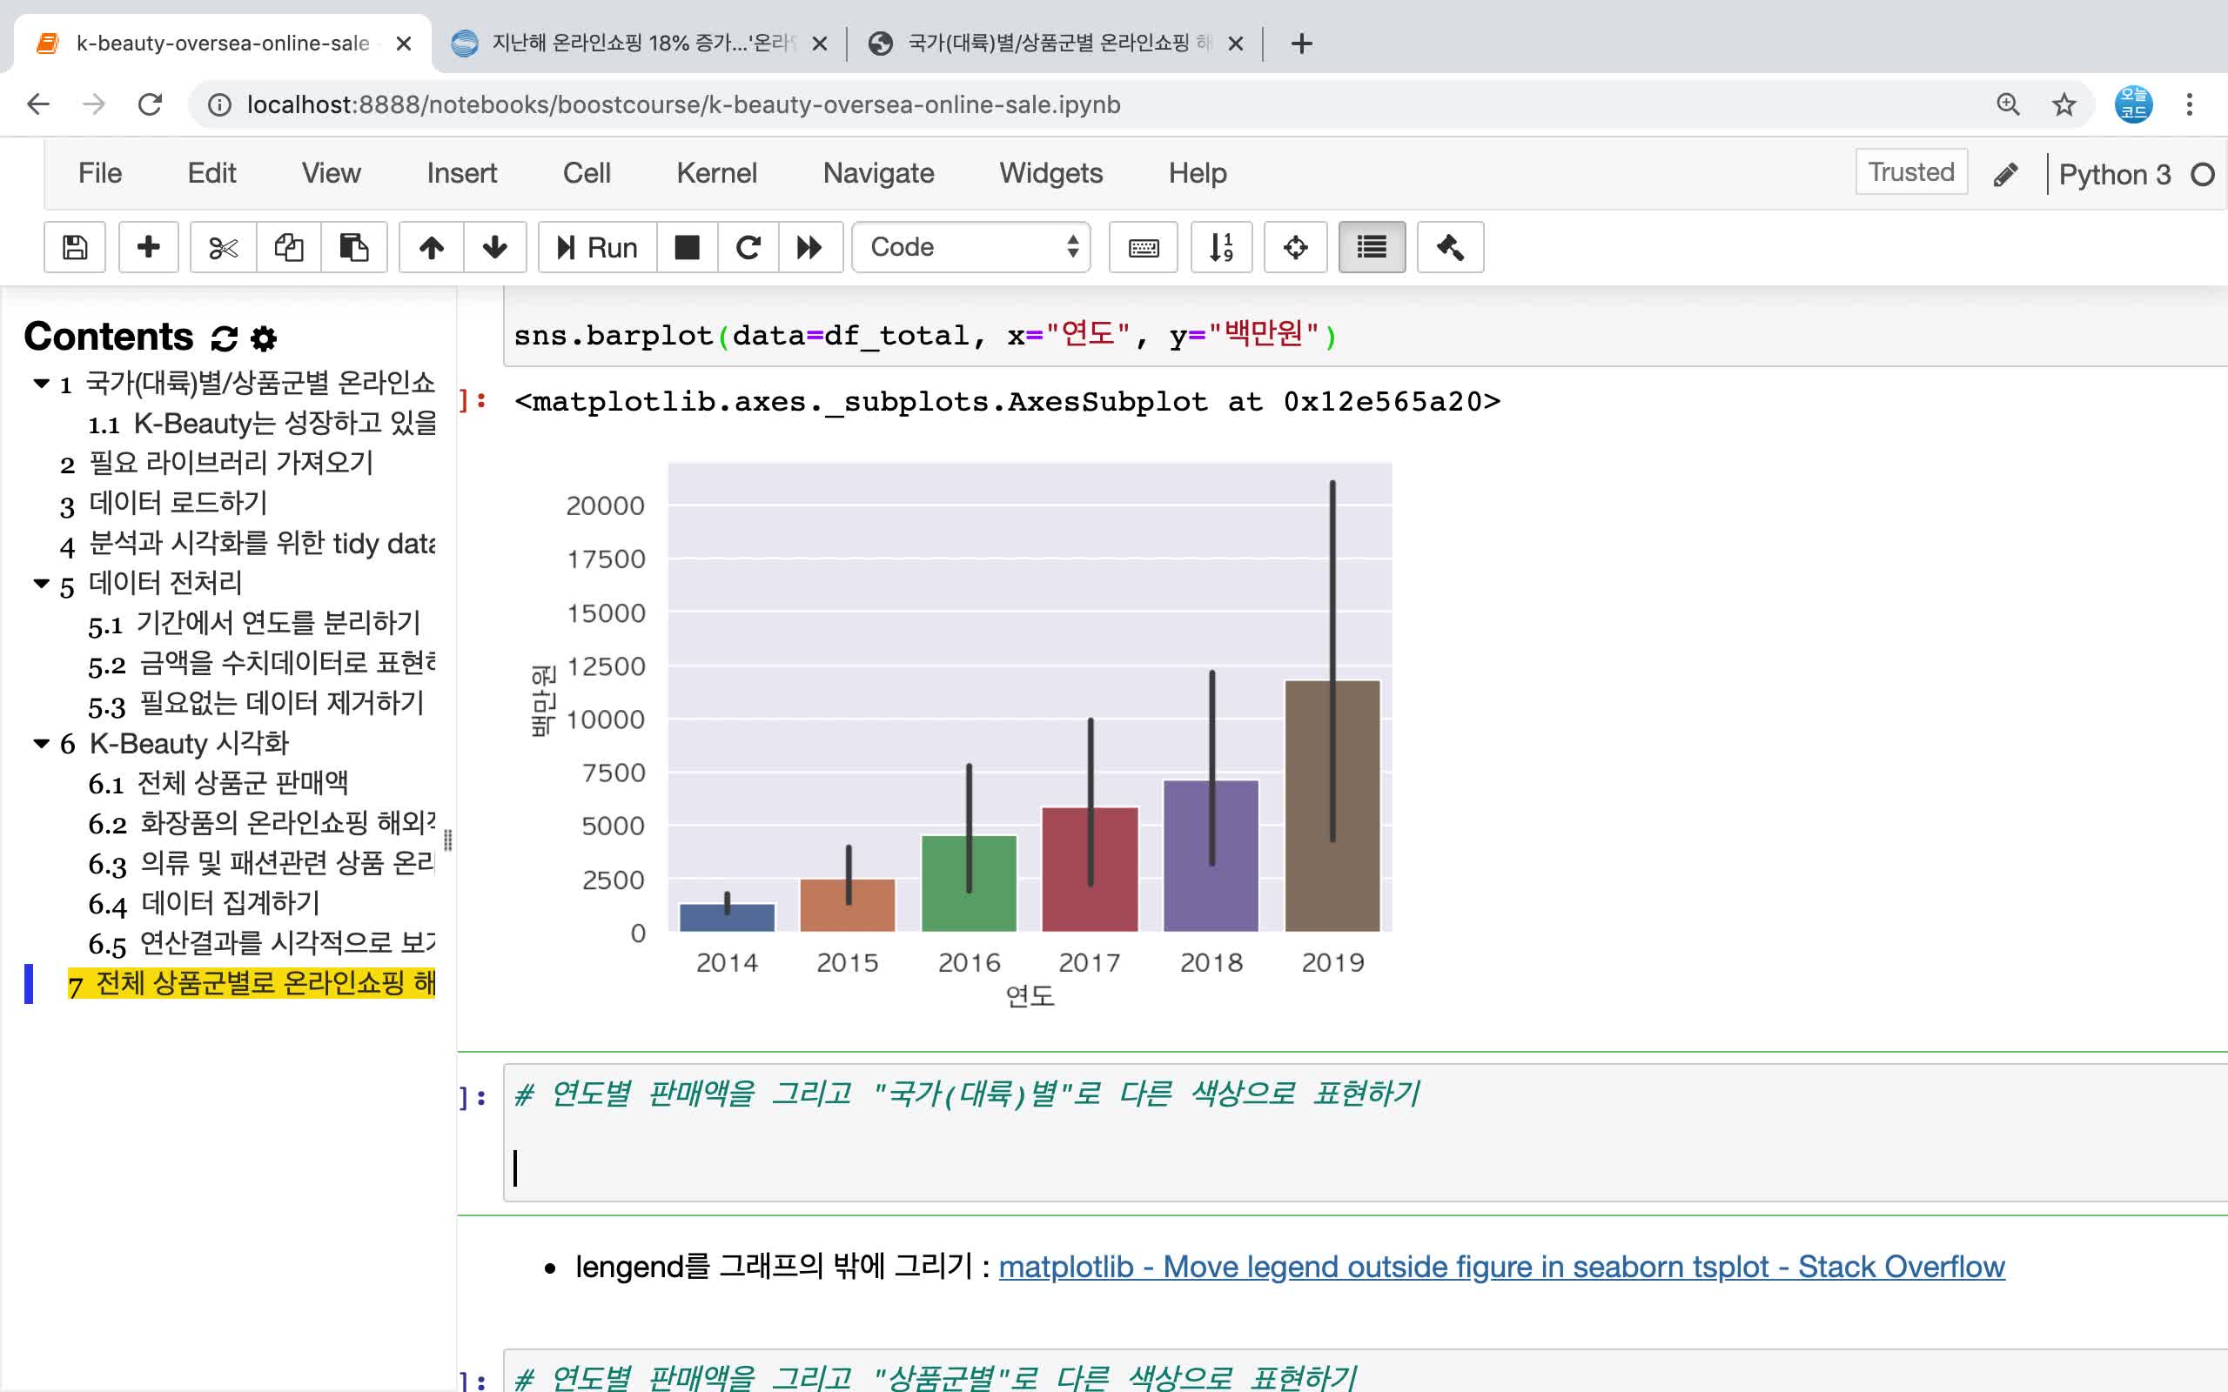
Task: Collapse section 5 데이터 전처리
Action: (x=42, y=584)
